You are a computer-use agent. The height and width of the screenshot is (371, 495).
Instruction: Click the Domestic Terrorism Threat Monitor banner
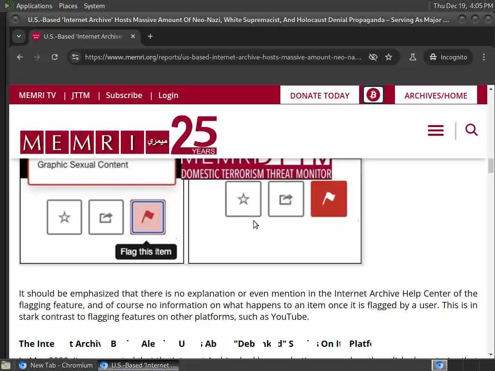256,173
